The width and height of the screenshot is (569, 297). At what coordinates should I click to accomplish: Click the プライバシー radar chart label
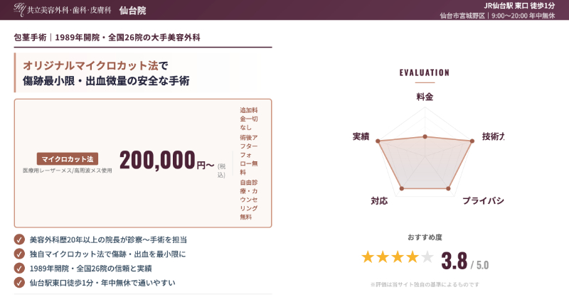point(483,201)
